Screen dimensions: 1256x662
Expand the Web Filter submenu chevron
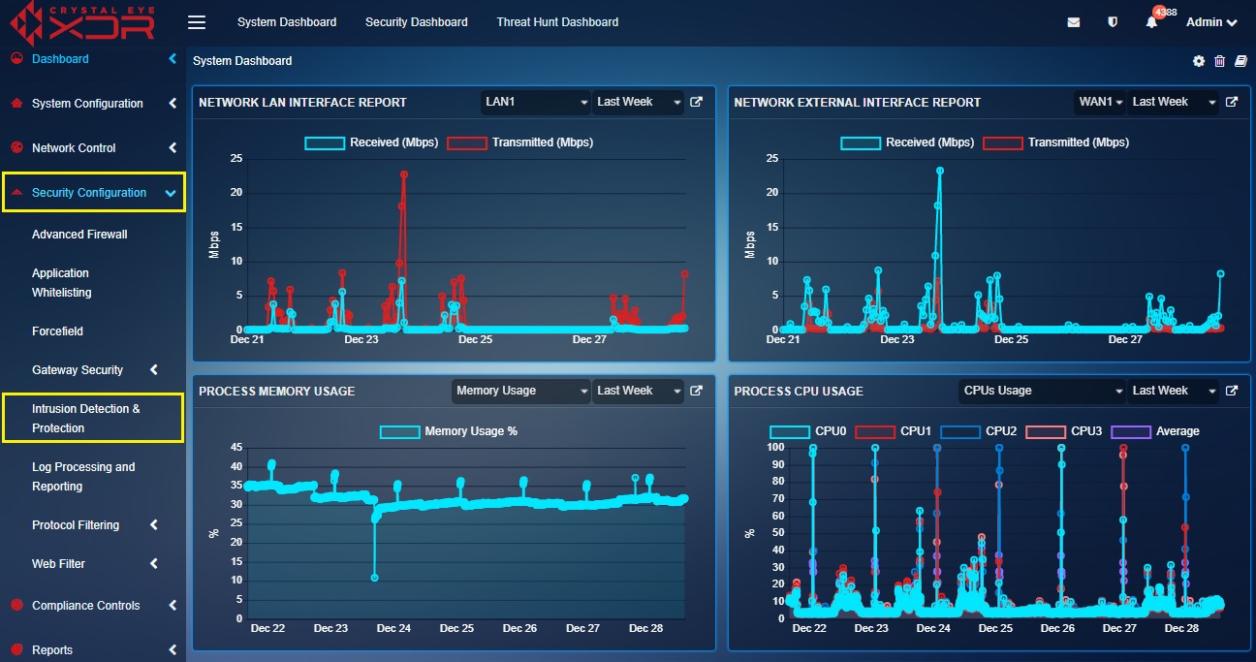(154, 564)
